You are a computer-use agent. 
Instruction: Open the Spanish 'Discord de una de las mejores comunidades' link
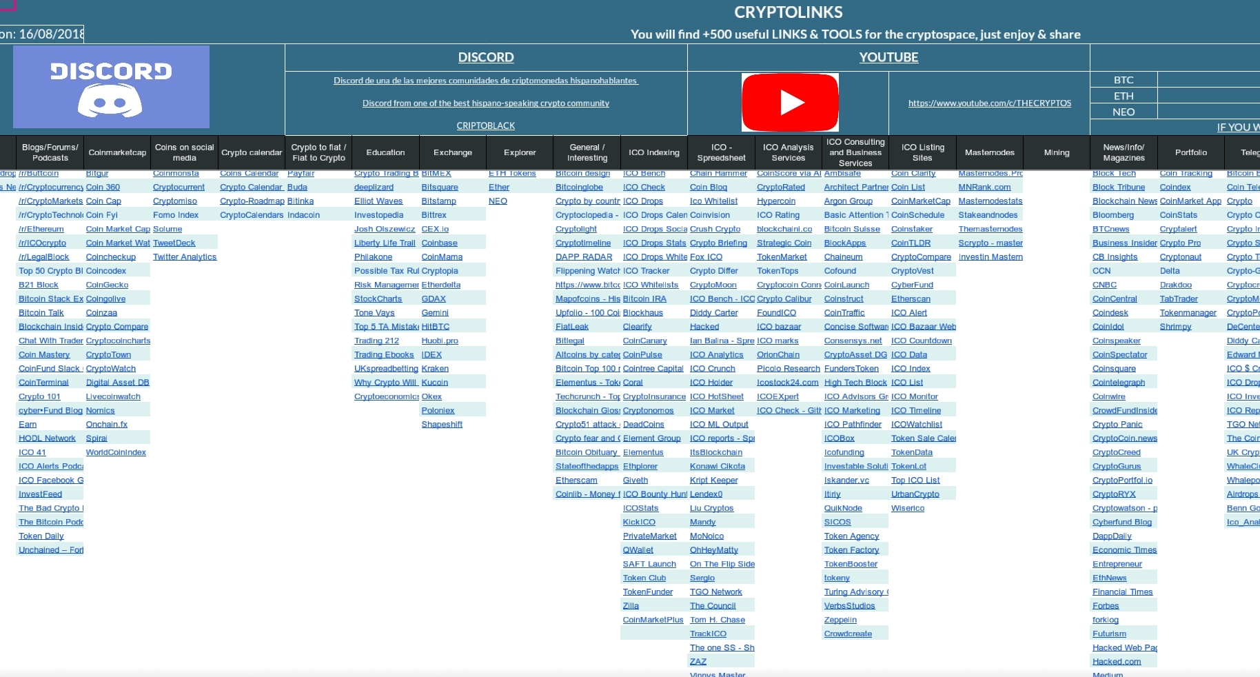[x=486, y=81]
